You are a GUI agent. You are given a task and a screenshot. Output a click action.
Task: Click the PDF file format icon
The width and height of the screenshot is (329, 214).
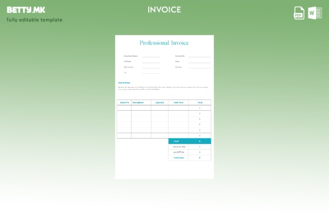pyautogui.click(x=299, y=13)
